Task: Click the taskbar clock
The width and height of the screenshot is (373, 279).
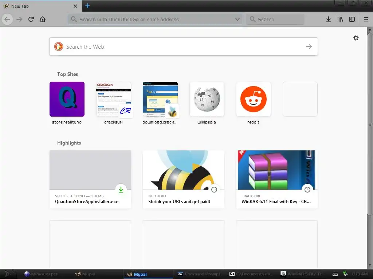Action: (x=360, y=274)
